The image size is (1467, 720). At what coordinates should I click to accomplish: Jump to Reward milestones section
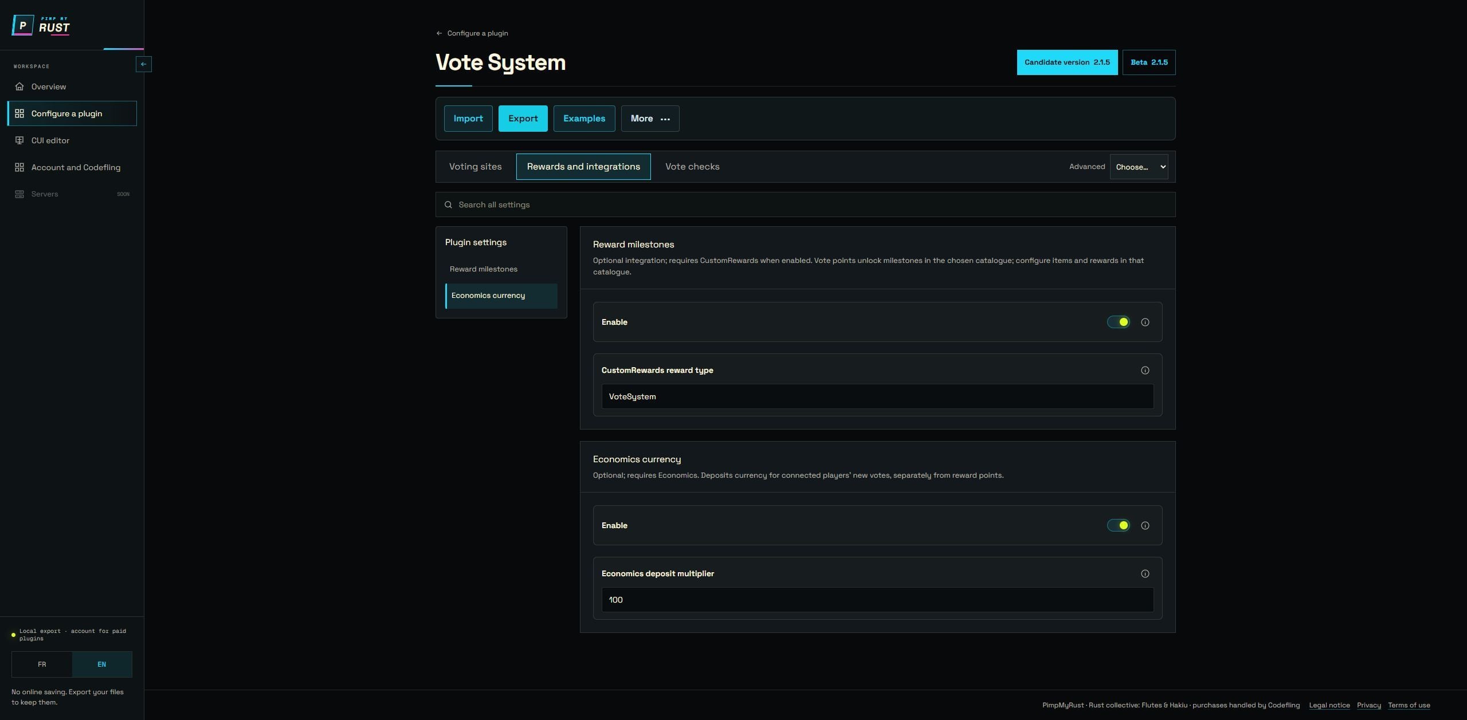click(x=501, y=269)
